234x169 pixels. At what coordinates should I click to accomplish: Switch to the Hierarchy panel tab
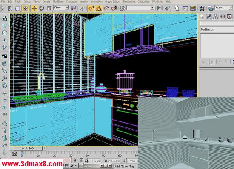pyautogui.click(x=216, y=17)
